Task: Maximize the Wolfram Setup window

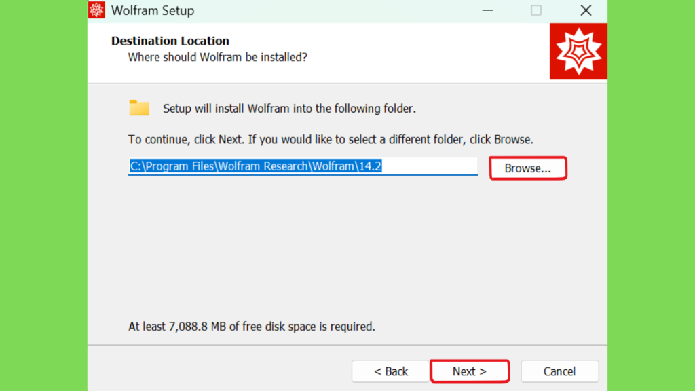Action: click(536, 10)
